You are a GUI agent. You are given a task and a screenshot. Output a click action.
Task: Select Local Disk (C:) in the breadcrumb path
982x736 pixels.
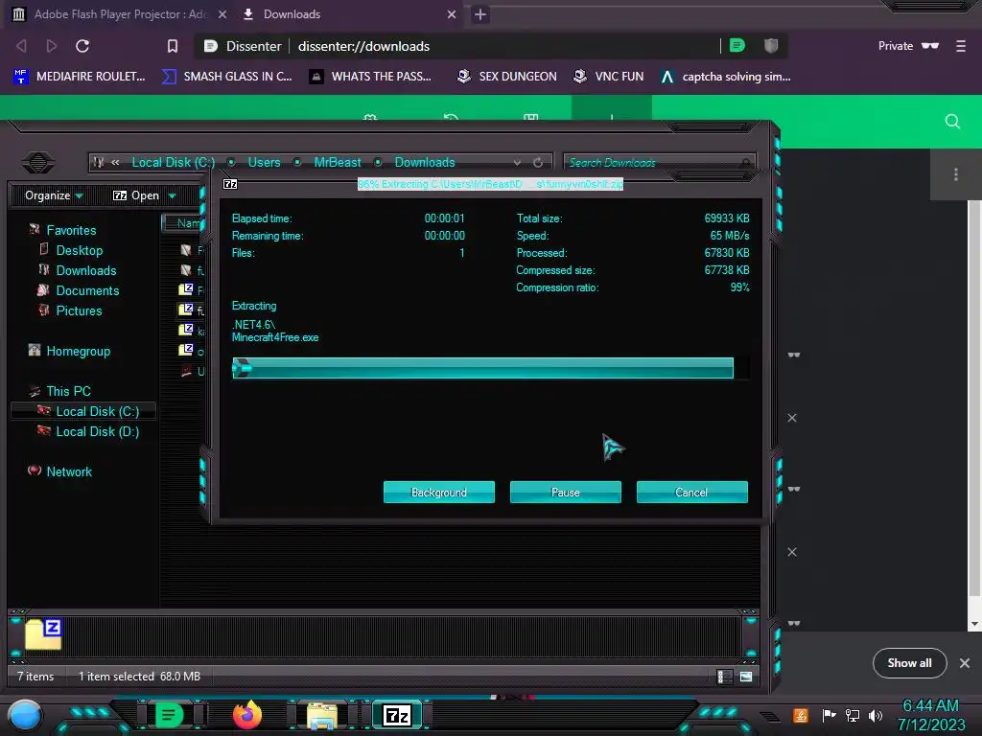[x=173, y=162]
